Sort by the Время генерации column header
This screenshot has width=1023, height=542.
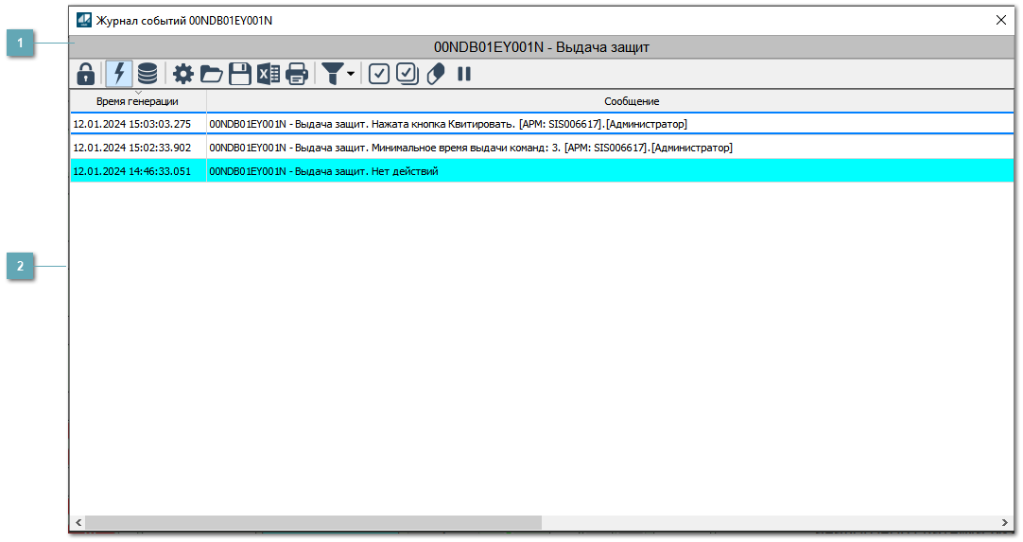pos(137,101)
